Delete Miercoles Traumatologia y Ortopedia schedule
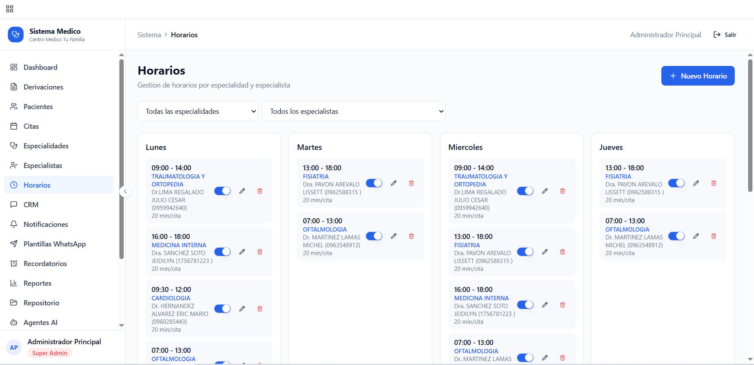Screen dimensions: 754x365 coord(562,191)
